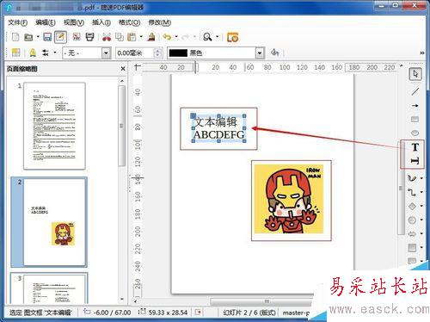The height and width of the screenshot is (322, 430).
Task: Select the vertical text tool
Action: 415,161
